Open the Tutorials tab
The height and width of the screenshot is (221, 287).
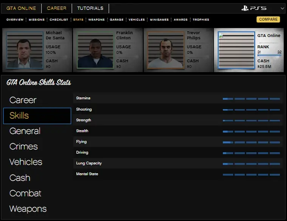pyautogui.click(x=90, y=8)
